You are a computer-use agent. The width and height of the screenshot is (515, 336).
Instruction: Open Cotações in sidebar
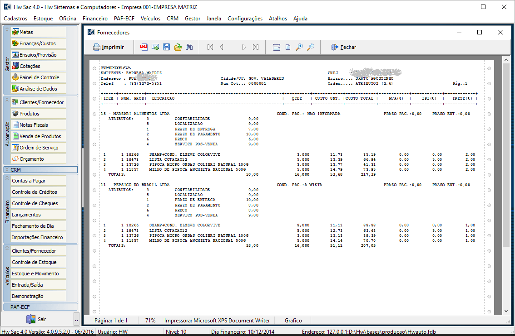tap(39, 66)
